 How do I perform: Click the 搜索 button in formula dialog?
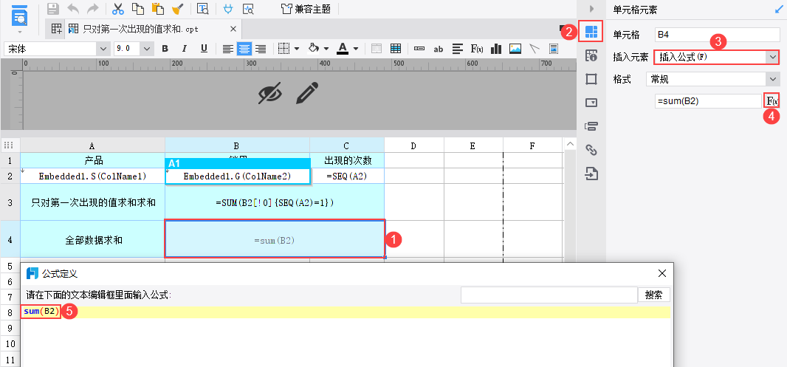(x=654, y=295)
